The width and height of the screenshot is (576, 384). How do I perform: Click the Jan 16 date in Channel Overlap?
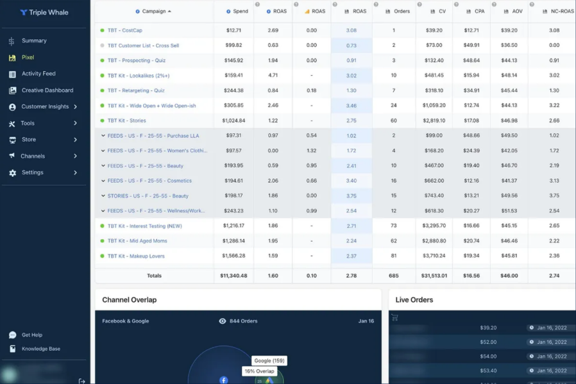pyautogui.click(x=366, y=321)
